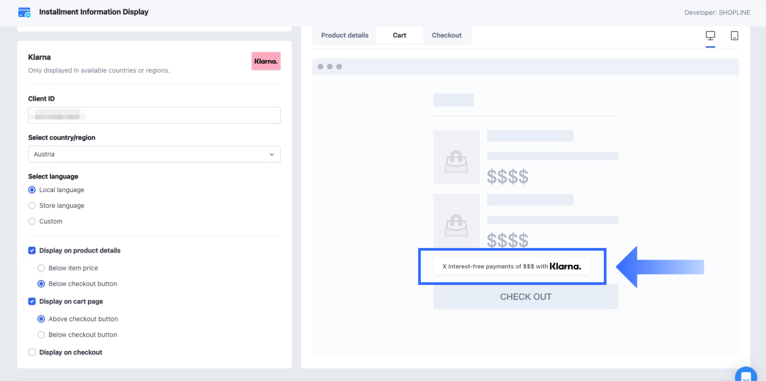Click the second product bag thumbnail
Image resolution: width=766 pixels, height=381 pixels.
click(456, 221)
